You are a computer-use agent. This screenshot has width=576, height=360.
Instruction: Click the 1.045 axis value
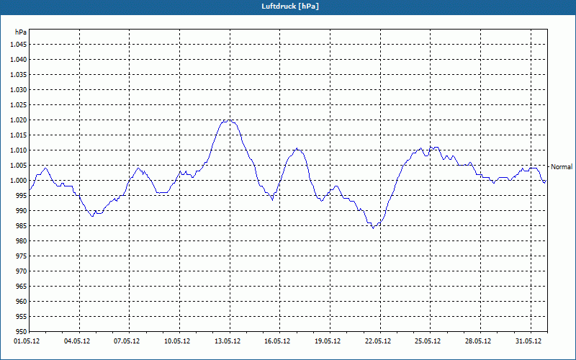19,45
